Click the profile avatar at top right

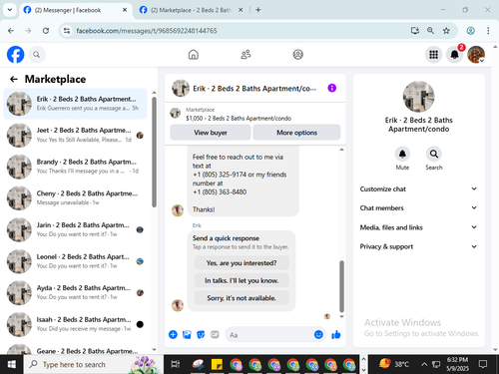[x=476, y=55]
